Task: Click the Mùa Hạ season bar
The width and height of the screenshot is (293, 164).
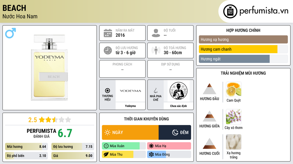Action: pos(169,146)
